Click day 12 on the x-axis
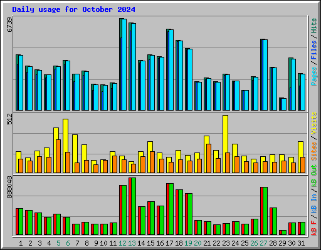Viewport: 321px width, 250px height. point(122,243)
